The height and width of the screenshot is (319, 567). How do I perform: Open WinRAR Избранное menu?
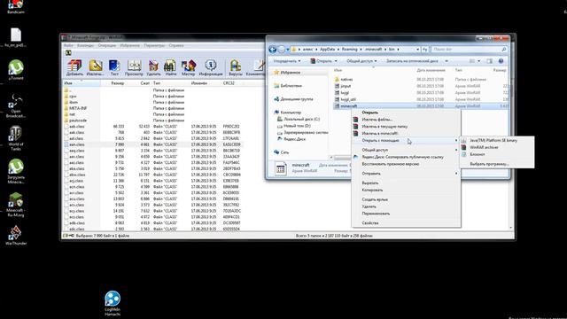pyautogui.click(x=130, y=45)
